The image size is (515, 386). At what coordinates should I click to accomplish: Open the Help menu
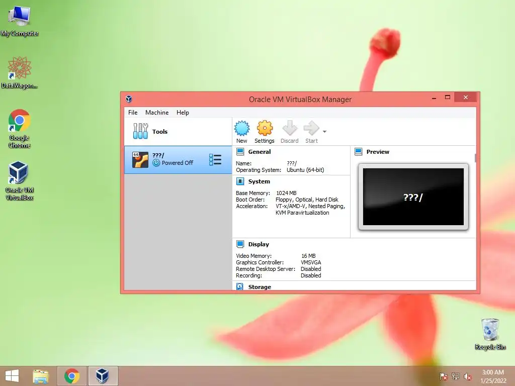(183, 112)
